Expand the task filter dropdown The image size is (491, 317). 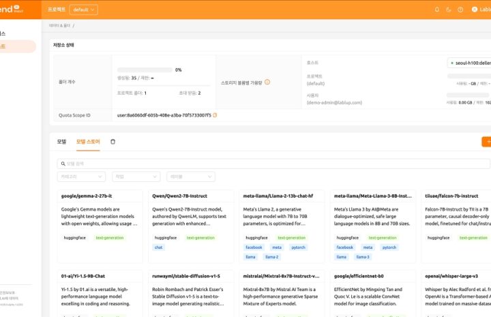click(x=136, y=177)
